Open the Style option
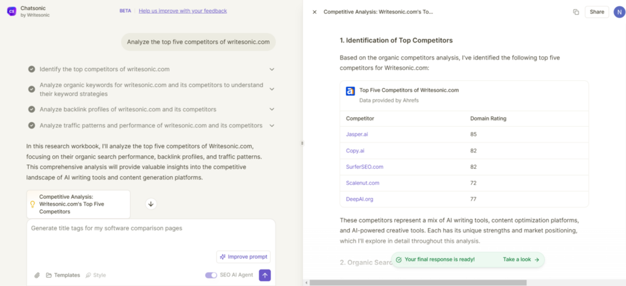This screenshot has width=626, height=286. tap(96, 275)
